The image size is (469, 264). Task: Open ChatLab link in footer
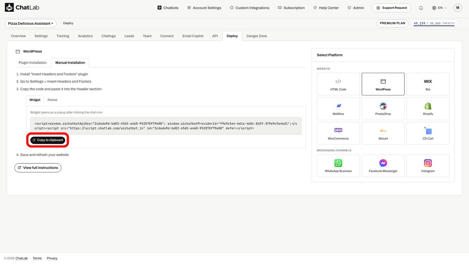pyautogui.click(x=21, y=258)
